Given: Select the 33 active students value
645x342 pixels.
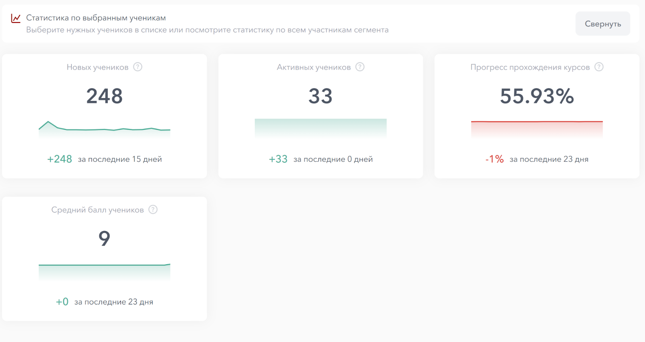Looking at the screenshot, I should coord(320,96).
